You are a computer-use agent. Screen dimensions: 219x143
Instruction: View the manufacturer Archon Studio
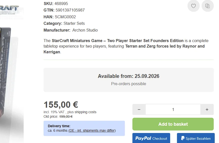tap(85, 30)
